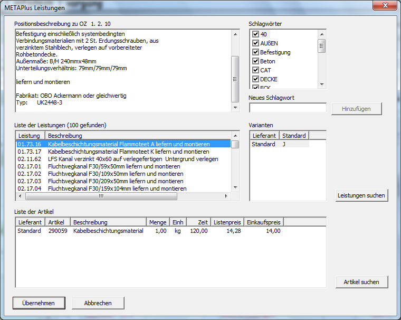The width and height of the screenshot is (401, 320).
Task: Click the Listenpreis value 14,28
Action: (x=234, y=231)
